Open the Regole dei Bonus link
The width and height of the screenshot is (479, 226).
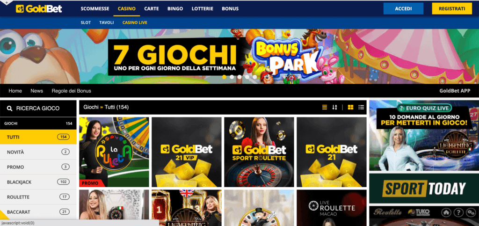point(72,91)
